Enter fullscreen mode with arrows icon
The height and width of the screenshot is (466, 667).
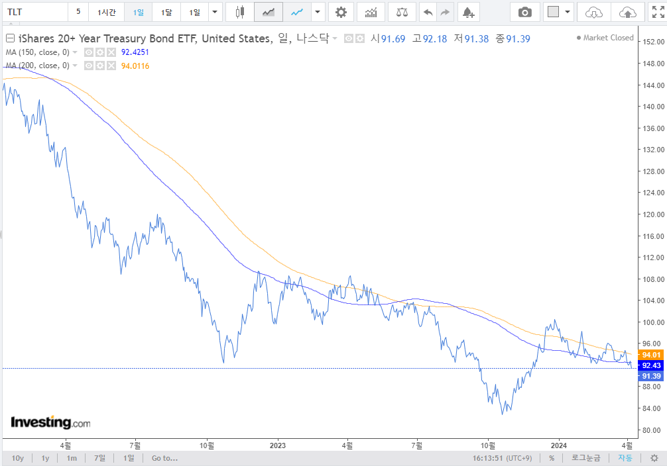tap(658, 13)
